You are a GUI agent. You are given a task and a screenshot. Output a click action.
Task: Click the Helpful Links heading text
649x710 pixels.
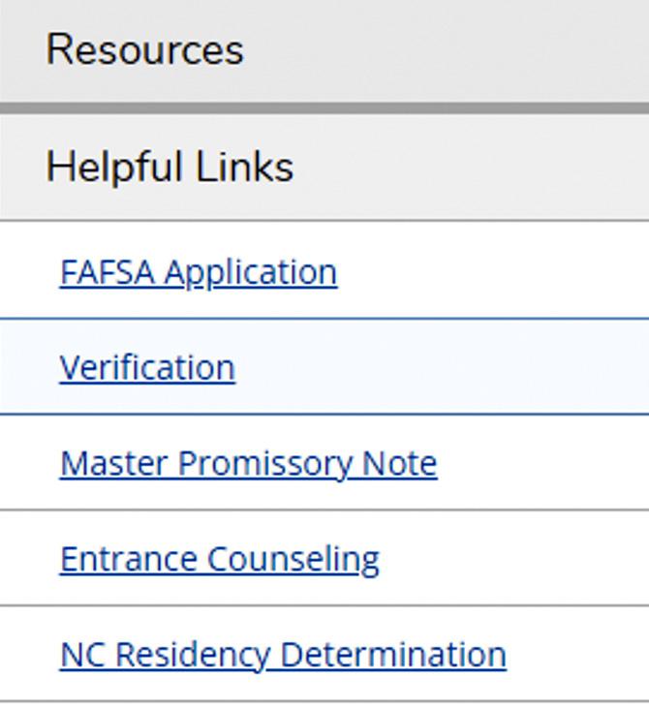click(x=170, y=168)
